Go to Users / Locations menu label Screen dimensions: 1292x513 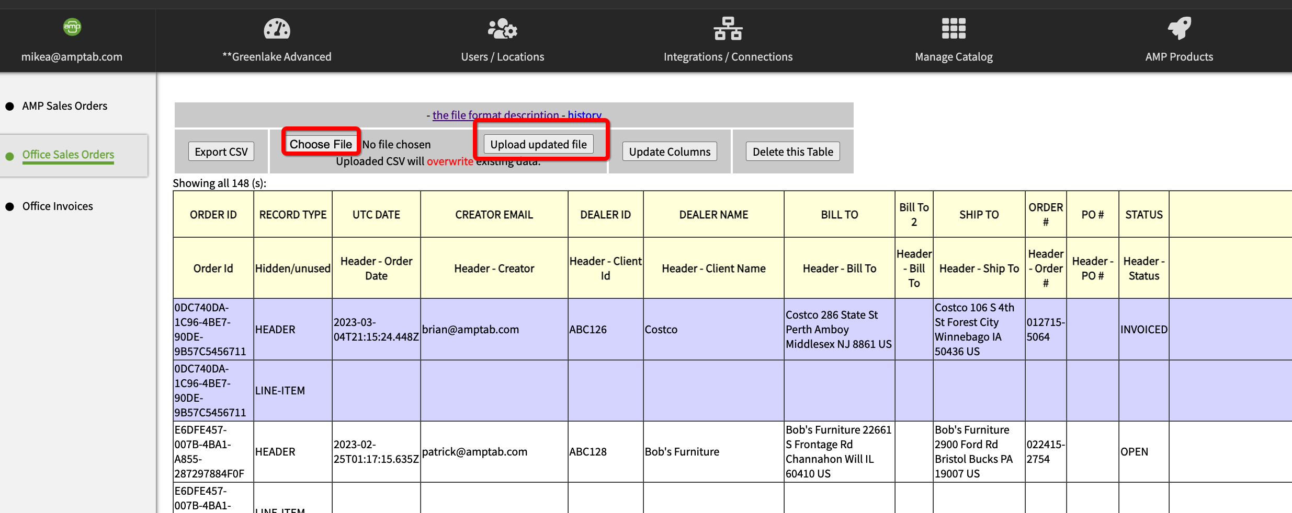pyautogui.click(x=503, y=57)
